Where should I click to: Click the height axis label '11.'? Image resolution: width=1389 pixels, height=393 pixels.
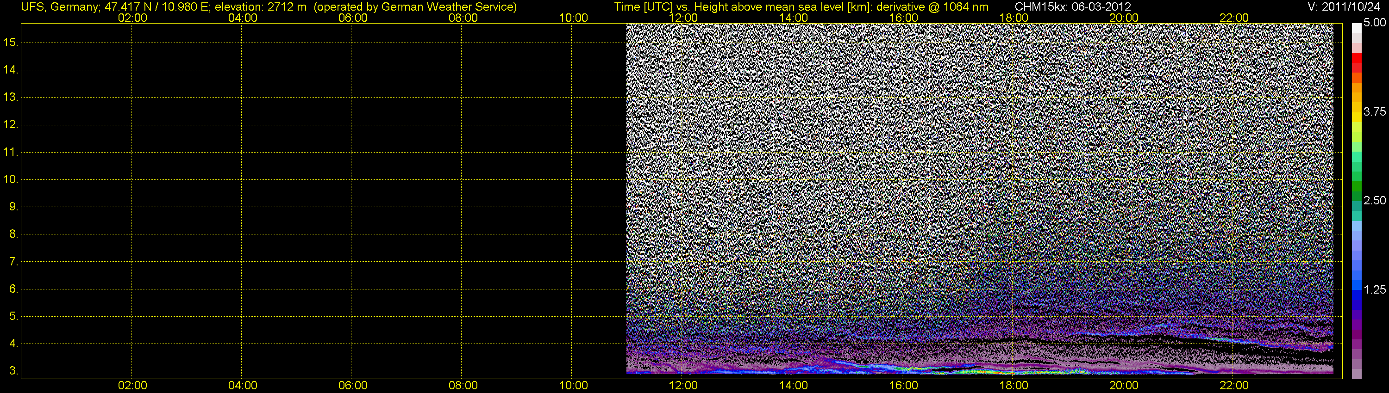pyautogui.click(x=11, y=152)
